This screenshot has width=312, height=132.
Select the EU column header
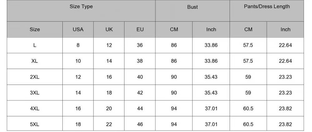[140, 30]
